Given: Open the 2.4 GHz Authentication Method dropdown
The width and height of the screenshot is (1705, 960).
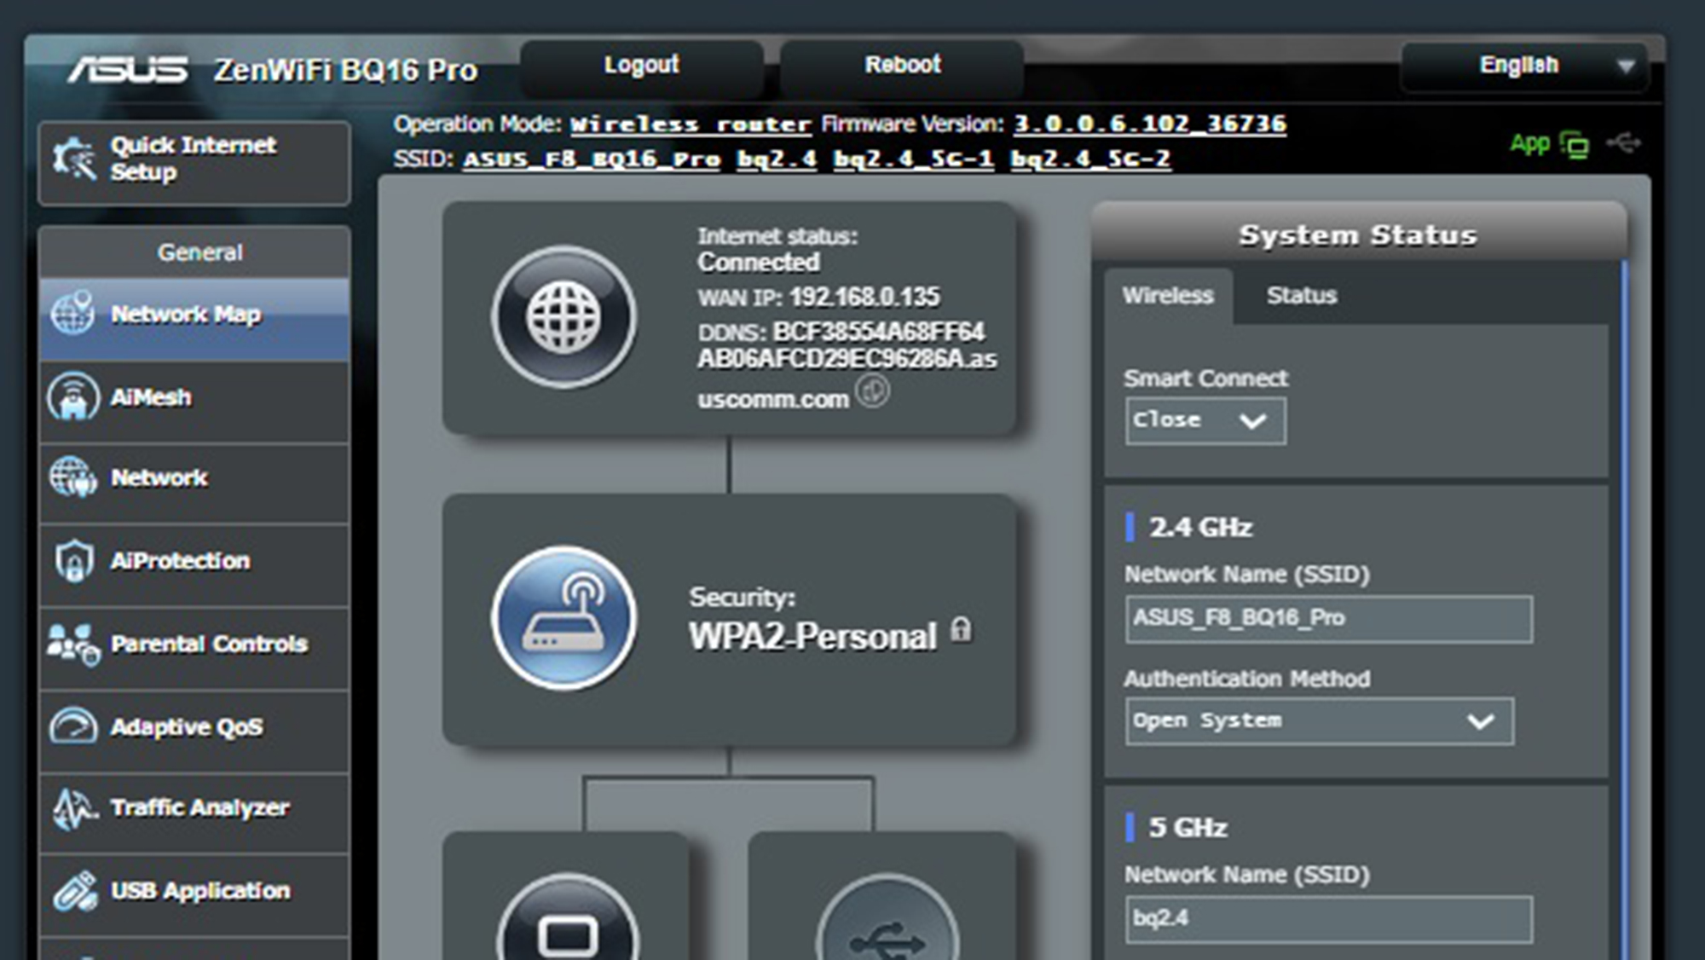Looking at the screenshot, I should (x=1319, y=721).
